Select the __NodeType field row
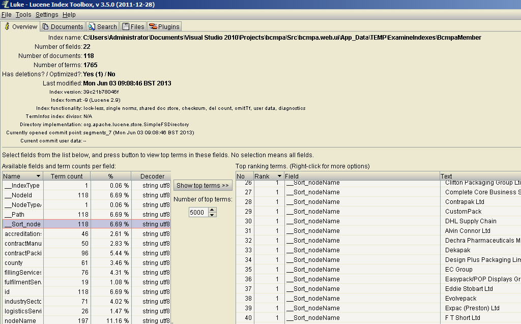The width and height of the screenshot is (521, 324). click(86, 204)
